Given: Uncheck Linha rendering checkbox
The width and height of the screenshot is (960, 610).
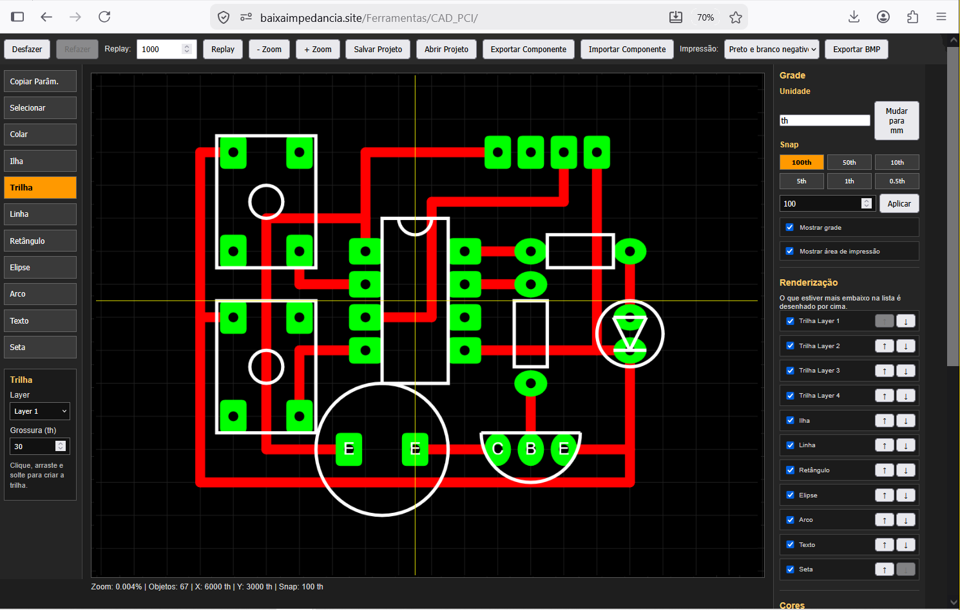Looking at the screenshot, I should [x=790, y=445].
